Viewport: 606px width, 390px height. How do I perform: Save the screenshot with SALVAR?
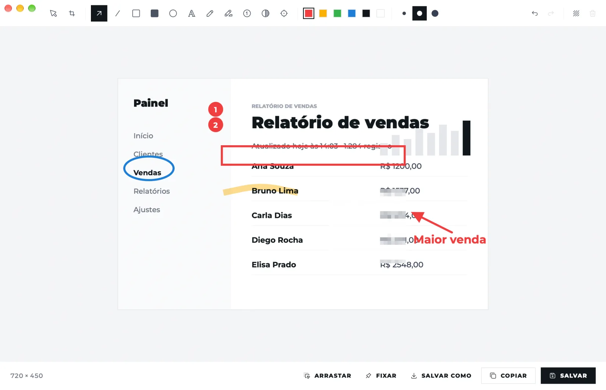click(568, 376)
